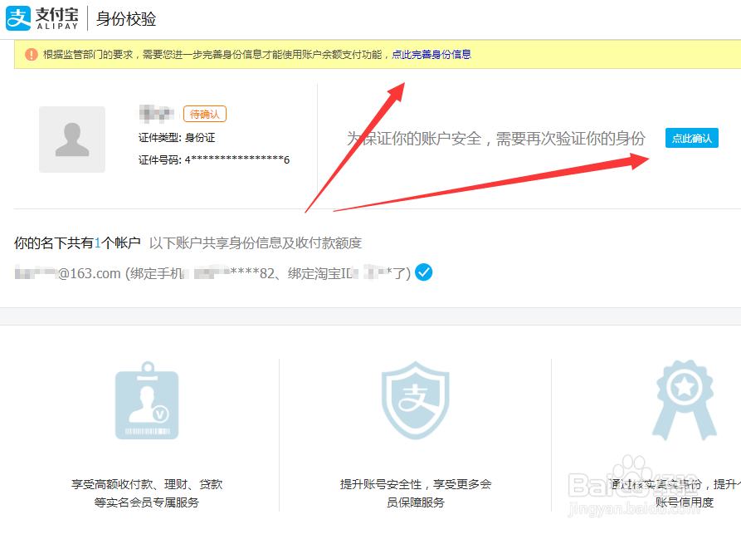This screenshot has width=741, height=534.
Task: Click 以下账户共享身份信息及收付款额度 text
Action: (256, 243)
